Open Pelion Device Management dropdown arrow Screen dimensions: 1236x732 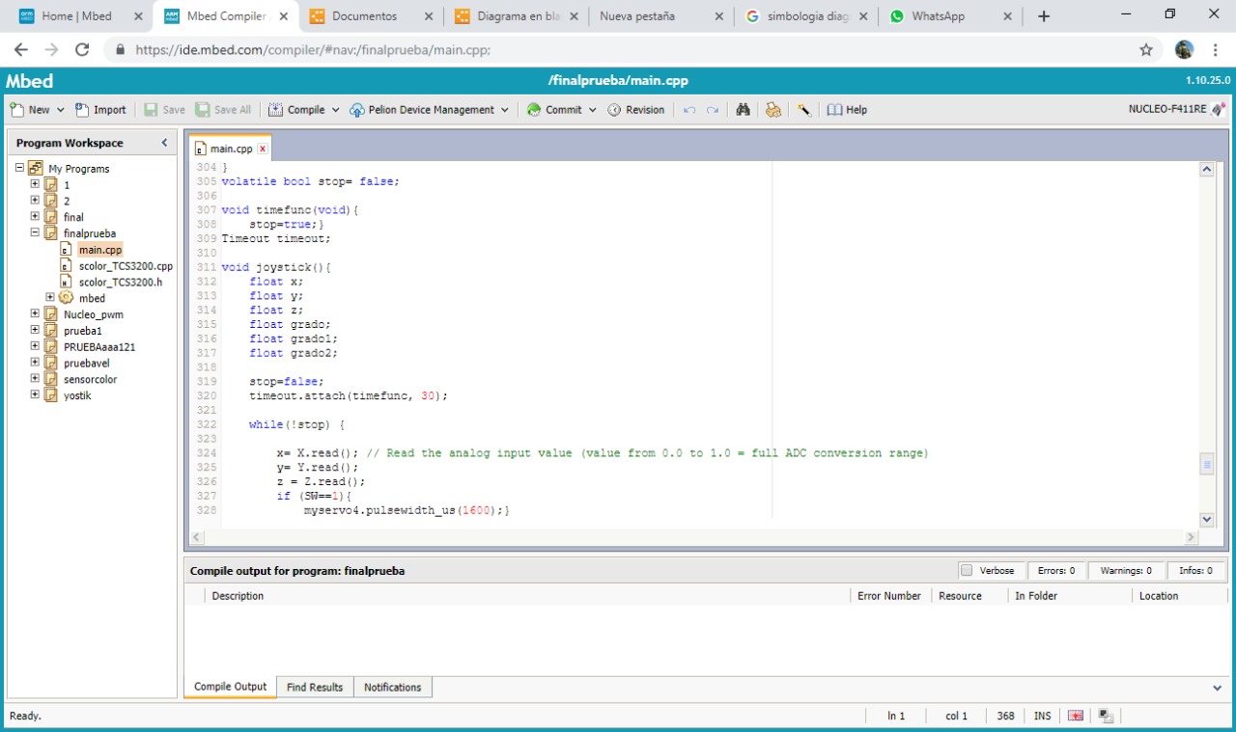click(x=504, y=110)
